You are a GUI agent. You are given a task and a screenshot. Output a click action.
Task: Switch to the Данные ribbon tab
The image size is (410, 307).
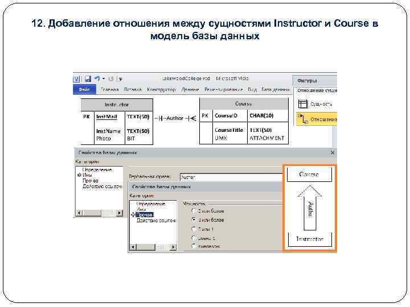pyautogui.click(x=190, y=90)
